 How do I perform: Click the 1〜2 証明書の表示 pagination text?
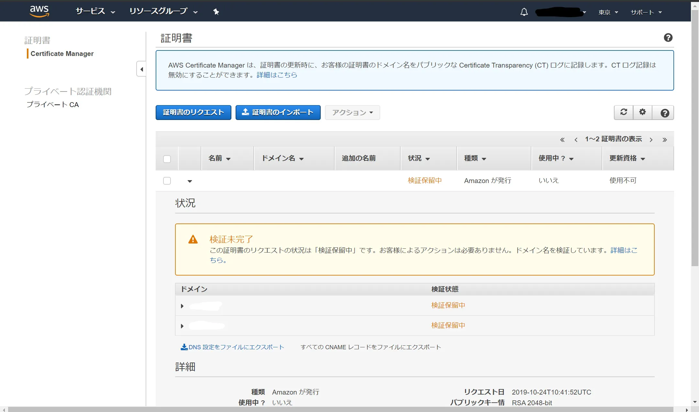[x=613, y=139]
